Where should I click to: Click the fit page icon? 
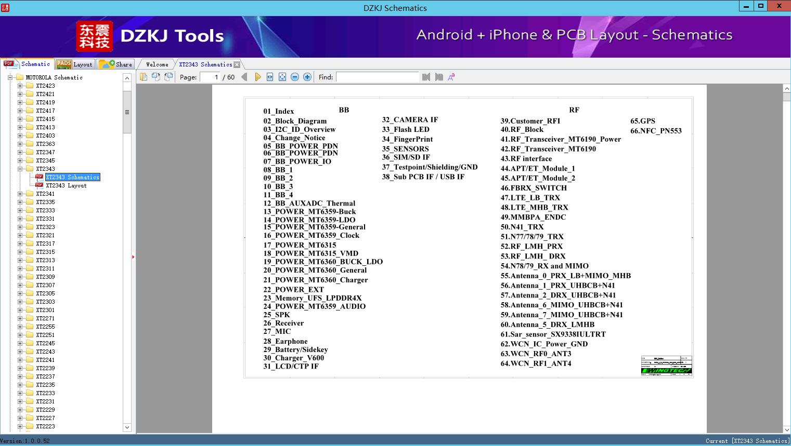[x=282, y=77]
